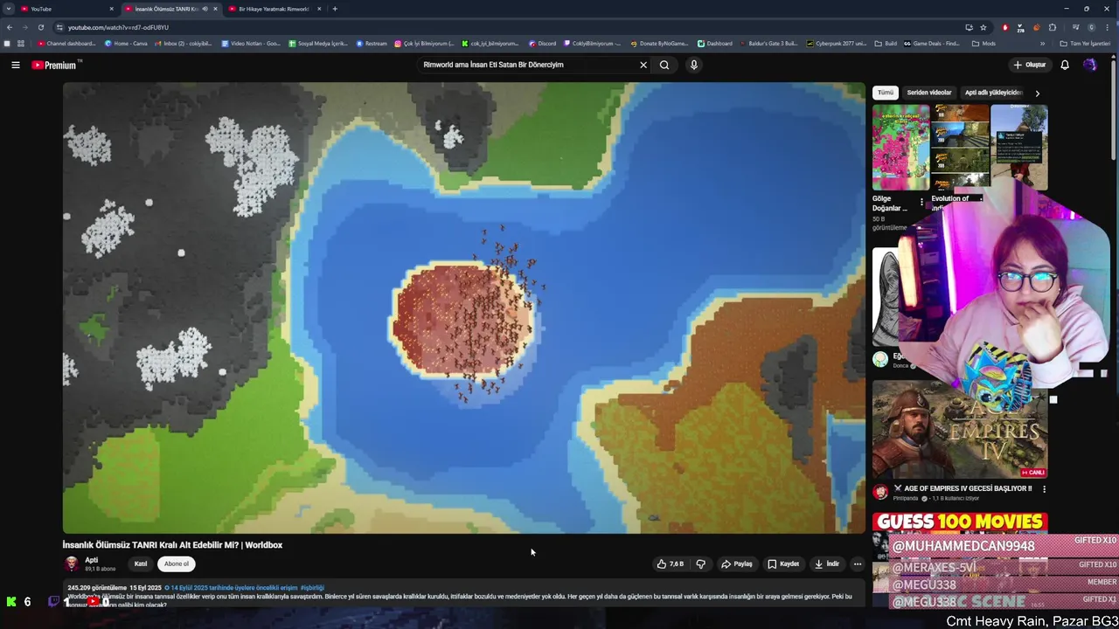
Task: Open Build bookmarks folder
Action: coord(886,43)
